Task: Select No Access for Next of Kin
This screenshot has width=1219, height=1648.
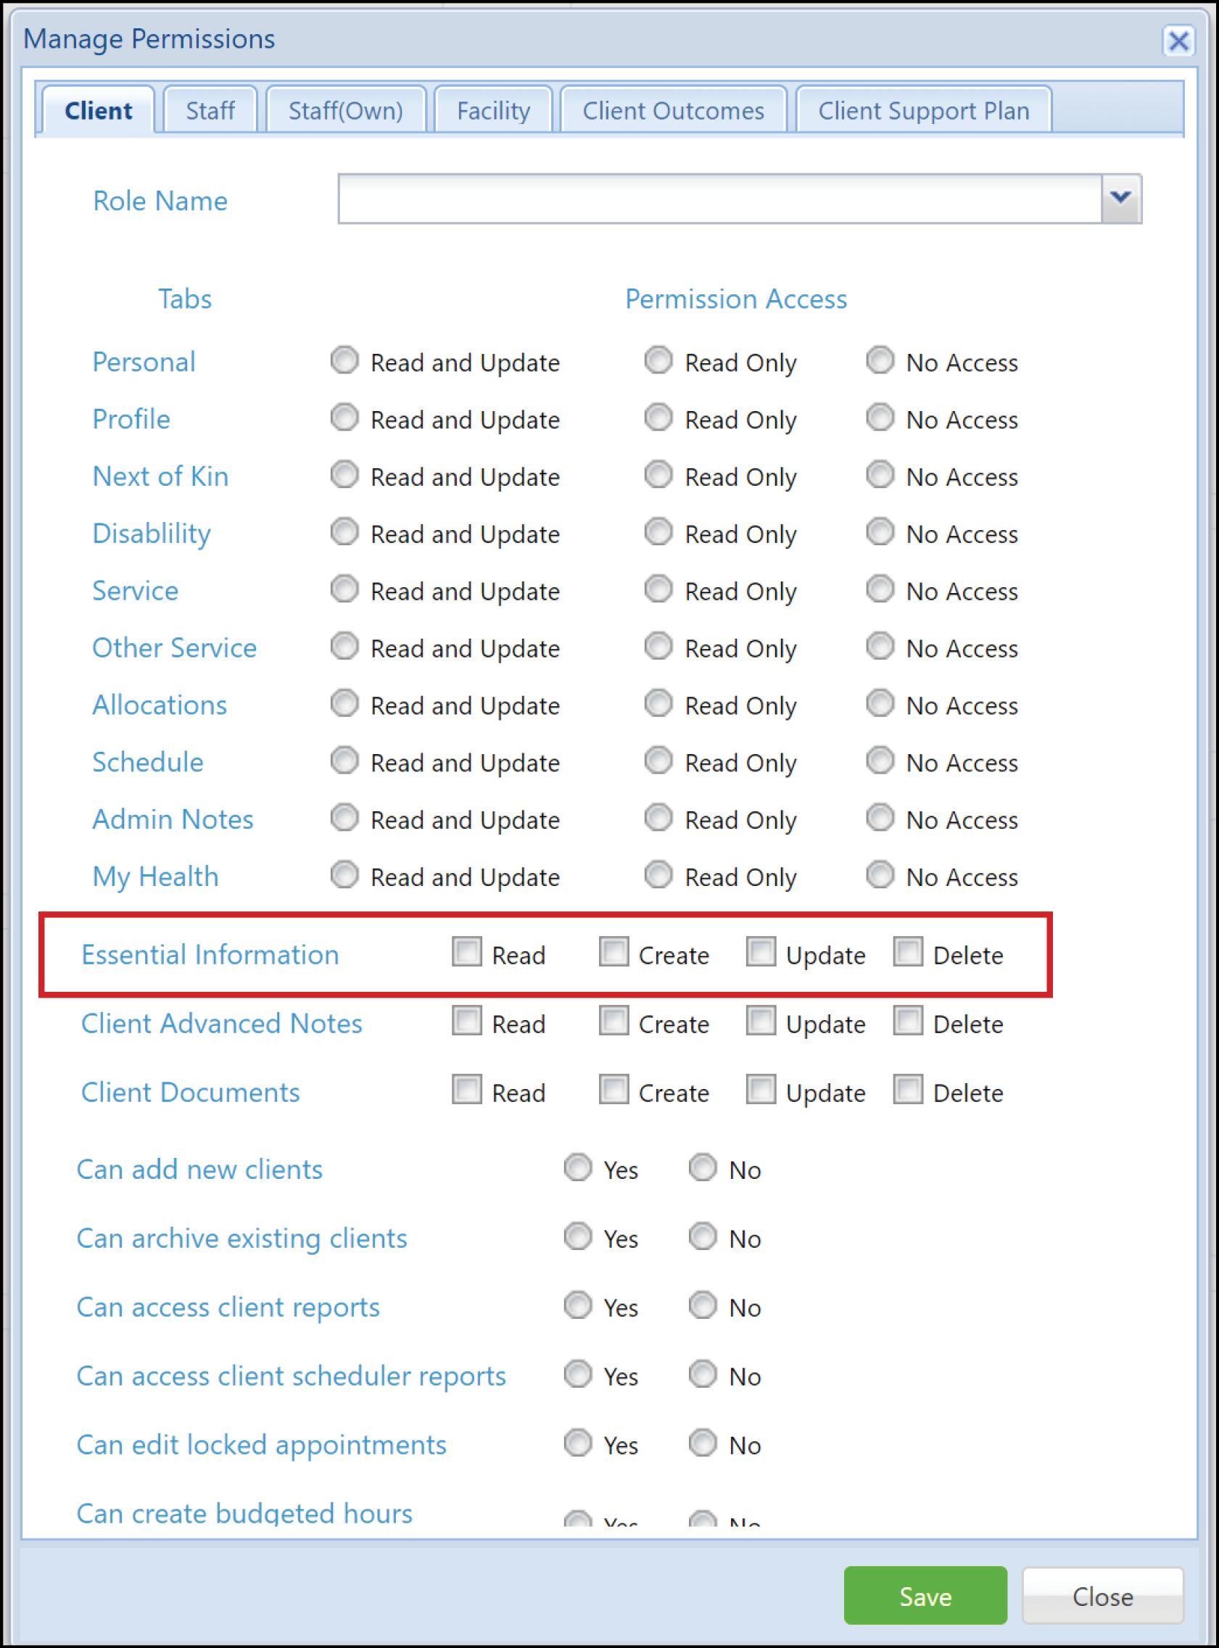Action: point(880,475)
